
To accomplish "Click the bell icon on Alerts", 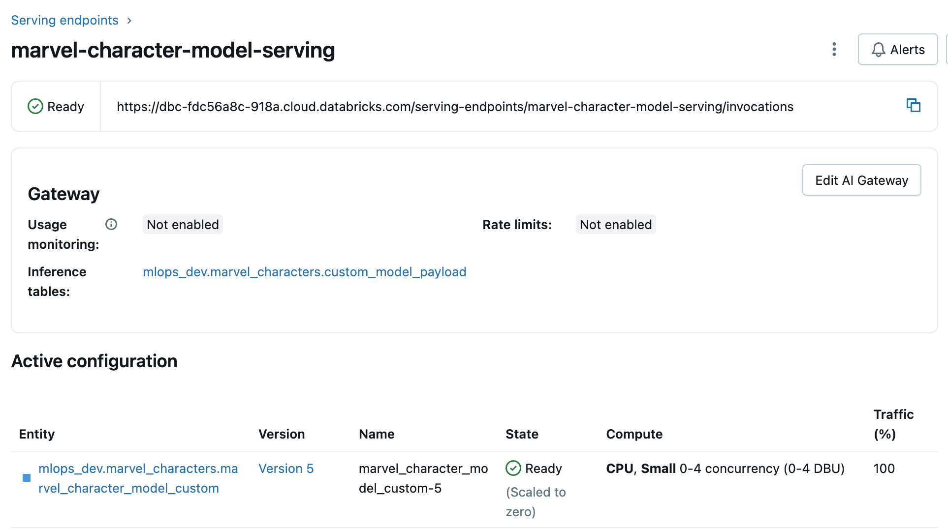I will coord(878,50).
